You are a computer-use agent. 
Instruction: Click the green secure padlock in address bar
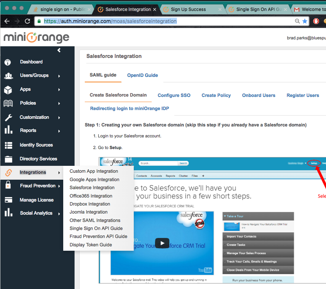[x=39, y=21]
